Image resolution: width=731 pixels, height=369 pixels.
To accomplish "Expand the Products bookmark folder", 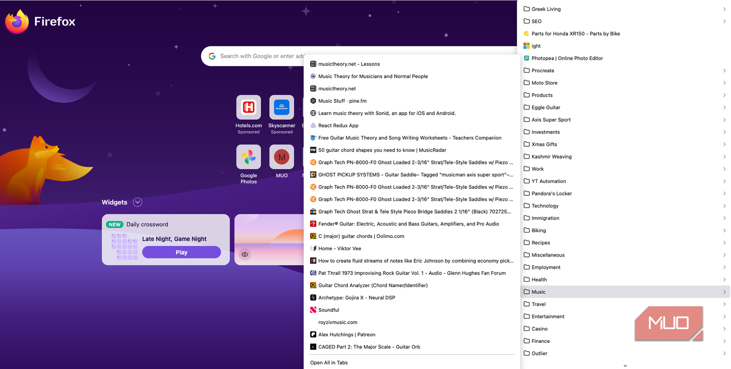I will (625, 95).
